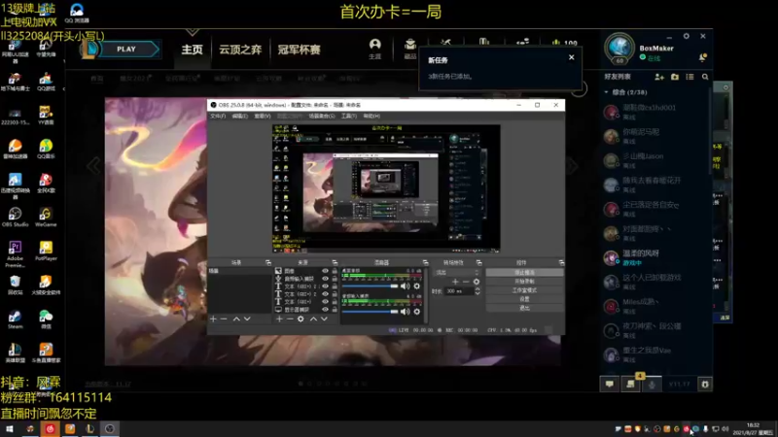Image resolution: width=778 pixels, height=437 pixels.
Task: Hide the 文本 (GDI+) 2 source
Action: point(325,294)
